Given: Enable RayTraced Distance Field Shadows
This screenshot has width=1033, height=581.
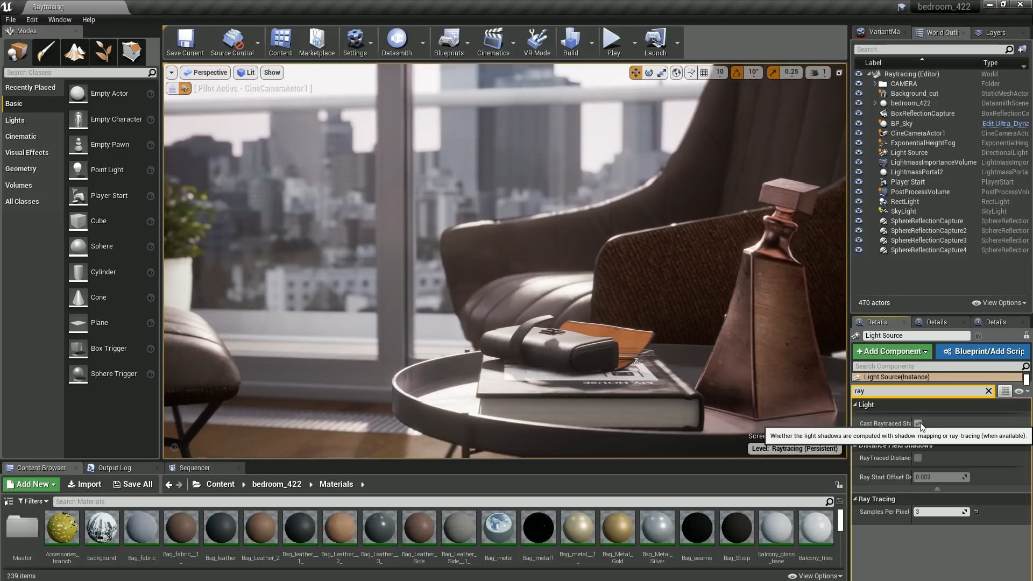Looking at the screenshot, I should coord(918,458).
